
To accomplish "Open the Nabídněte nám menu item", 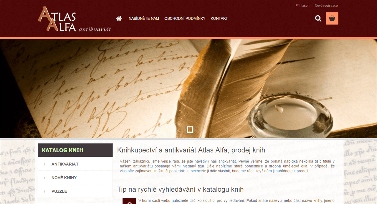I will click(144, 18).
